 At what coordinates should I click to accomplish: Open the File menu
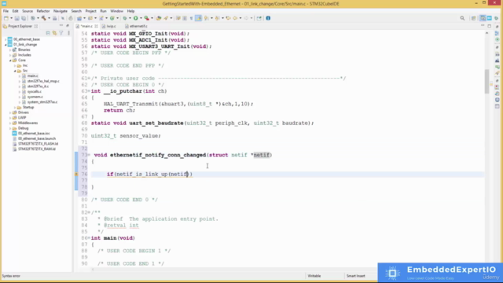[x=6, y=11]
